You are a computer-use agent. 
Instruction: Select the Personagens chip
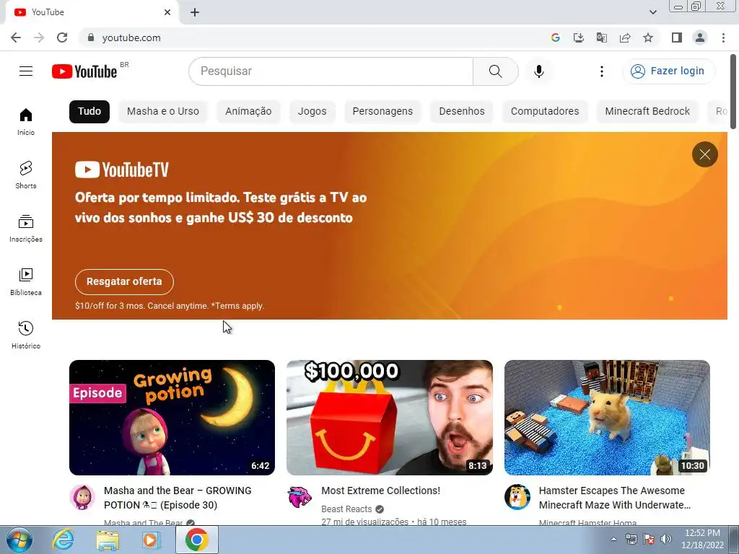(x=382, y=112)
